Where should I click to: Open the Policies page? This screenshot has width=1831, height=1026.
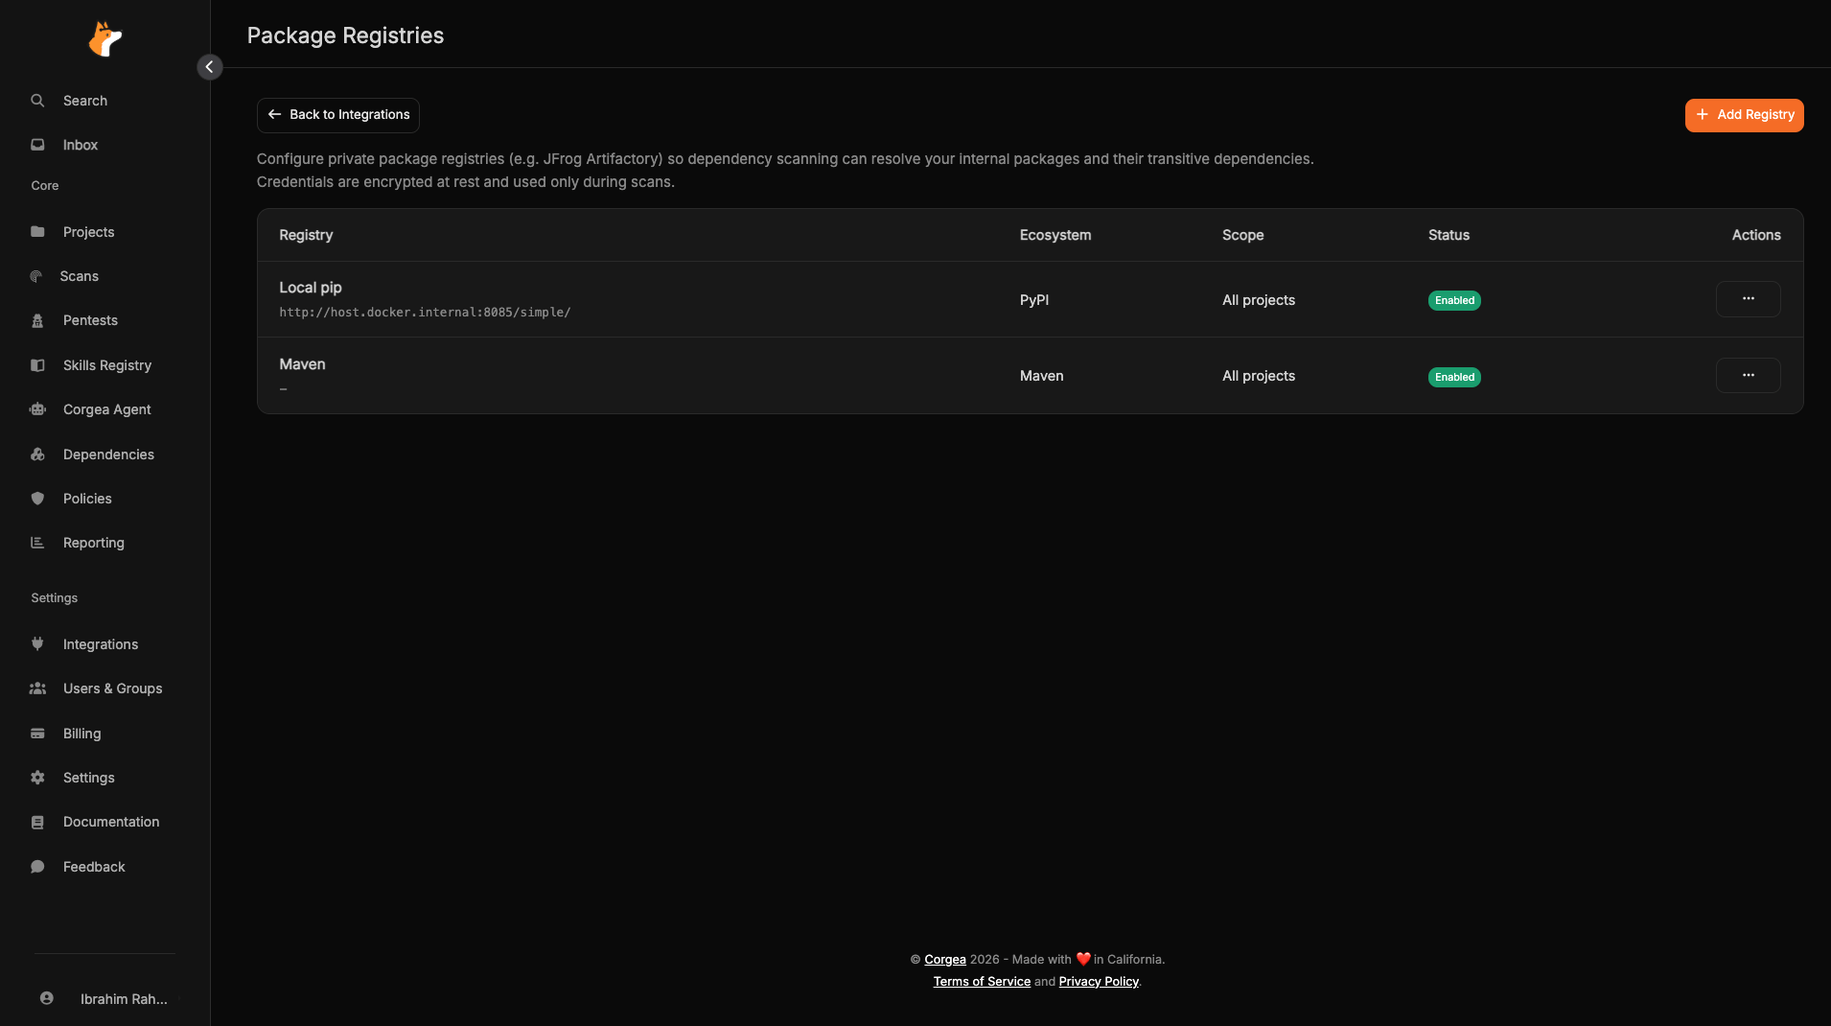(x=87, y=499)
